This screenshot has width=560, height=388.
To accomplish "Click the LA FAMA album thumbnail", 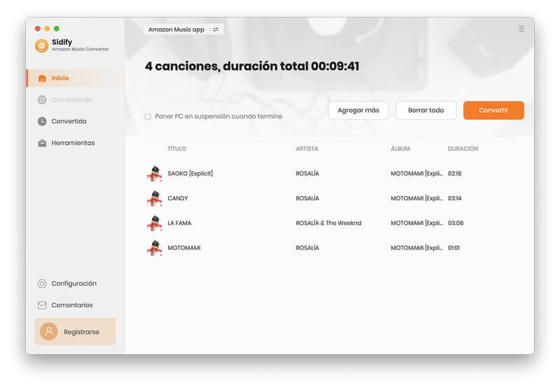I will point(154,223).
